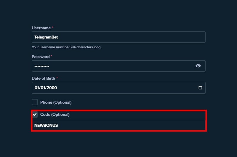The width and height of the screenshot is (237, 157).
Task: Click the red asterisk beside Date of Birth
Action: click(57, 78)
